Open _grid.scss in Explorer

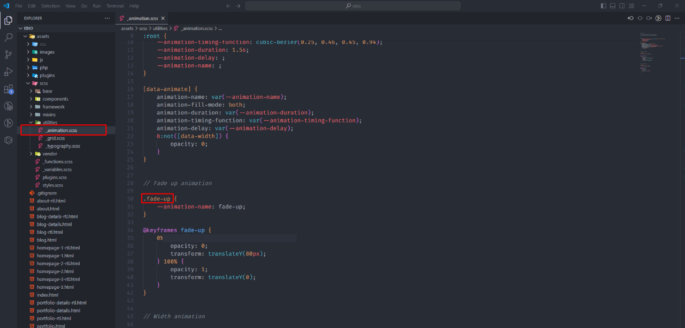tap(55, 138)
